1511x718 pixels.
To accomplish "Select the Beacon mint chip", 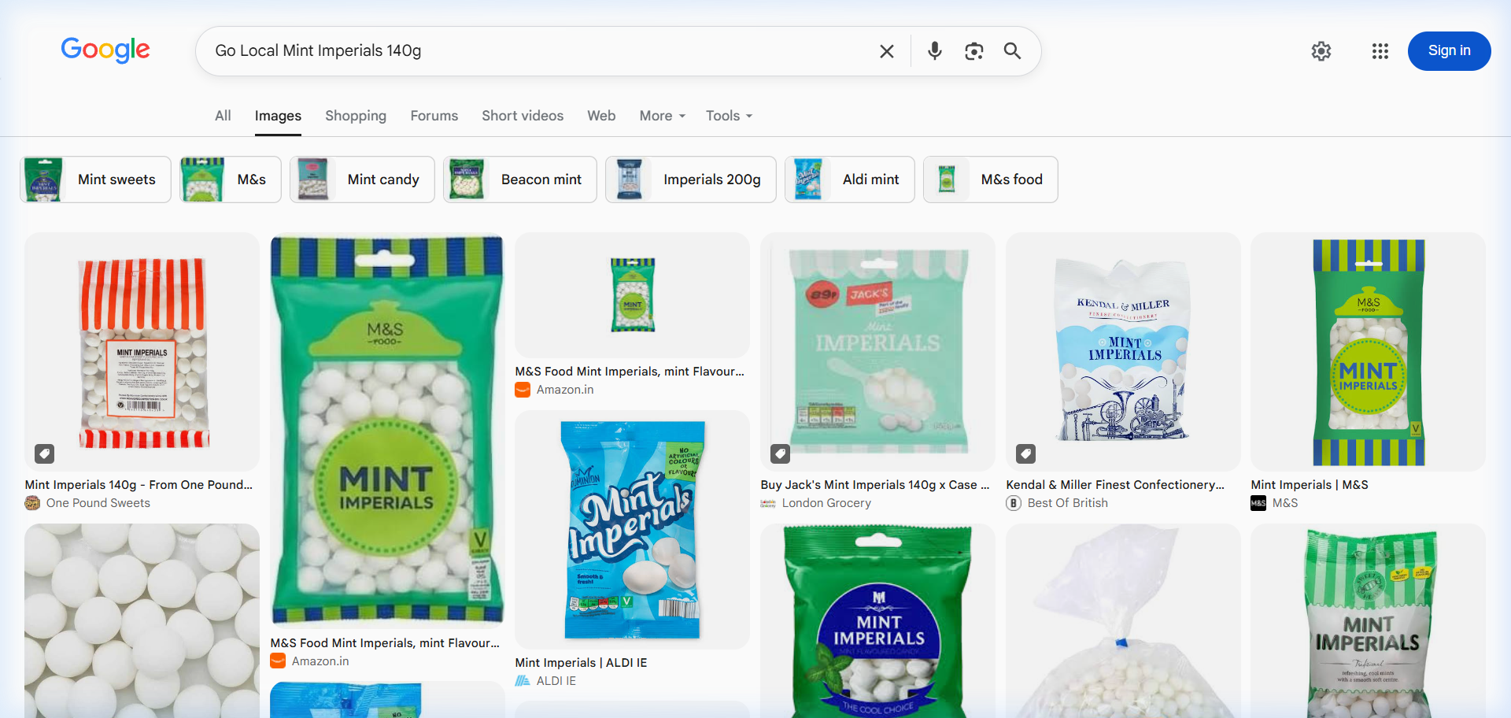I will pyautogui.click(x=519, y=179).
